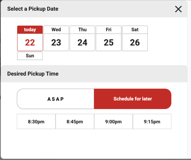Select the Fri 25 date tile
191x160 pixels.
(x=109, y=38)
